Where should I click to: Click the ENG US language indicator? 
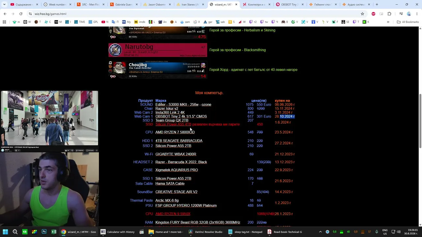385,232
